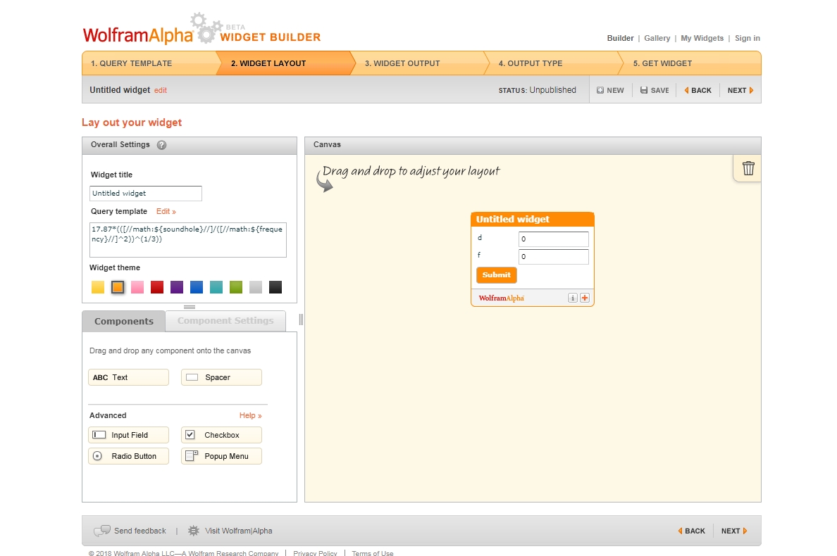Click the widget info 'i' icon
This screenshot has height=556, width=837.
click(x=572, y=298)
